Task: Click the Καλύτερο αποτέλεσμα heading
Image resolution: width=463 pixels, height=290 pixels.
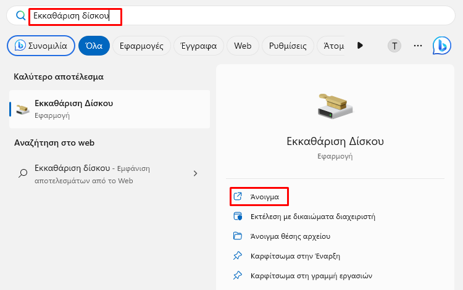Action: coord(59,77)
